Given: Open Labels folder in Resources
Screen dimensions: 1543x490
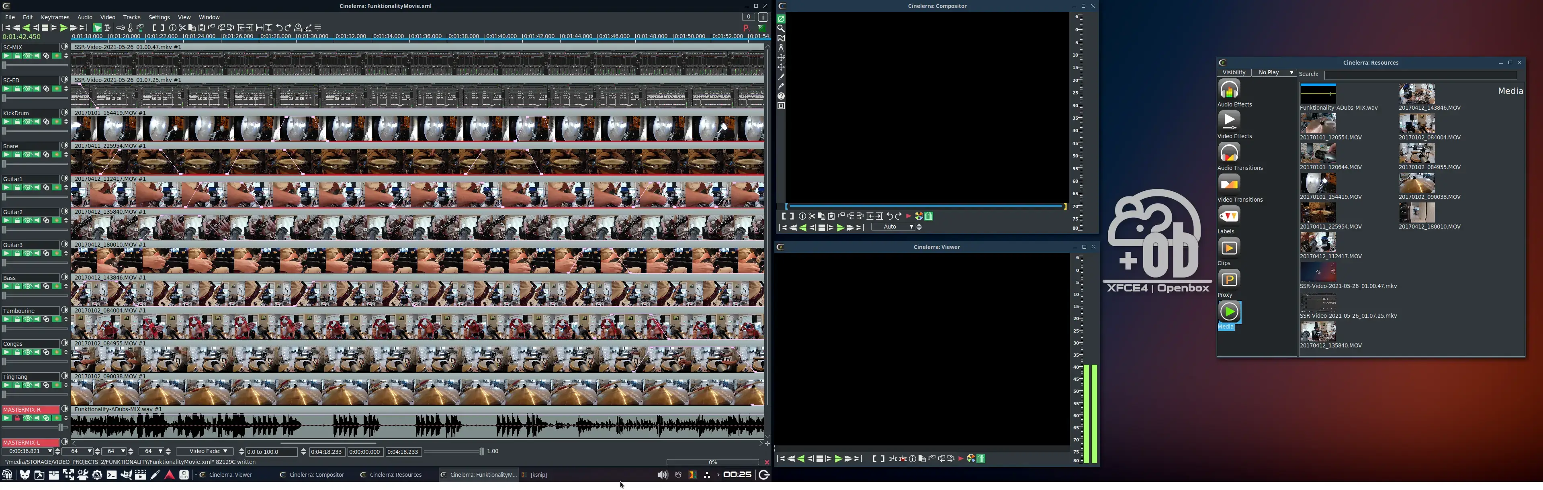Looking at the screenshot, I should [x=1230, y=216].
